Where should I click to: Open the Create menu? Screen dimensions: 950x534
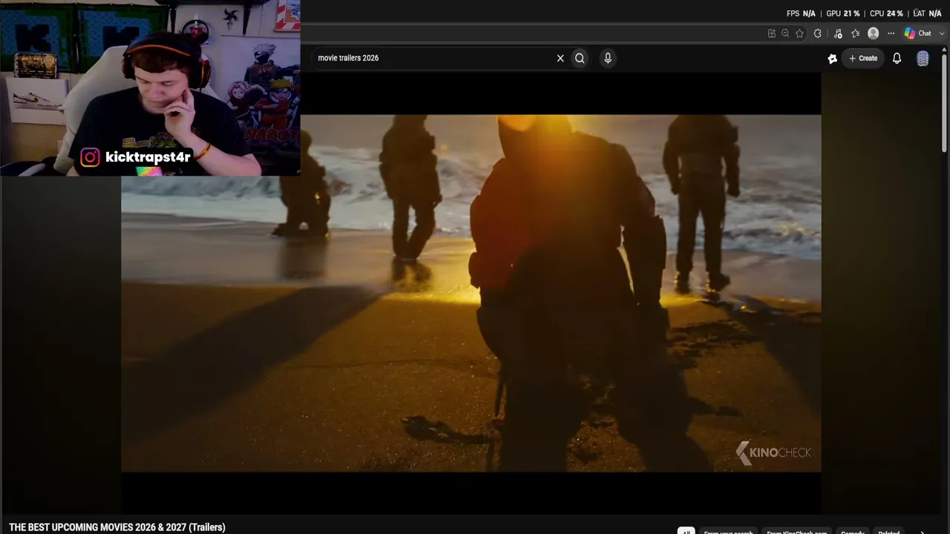863,58
